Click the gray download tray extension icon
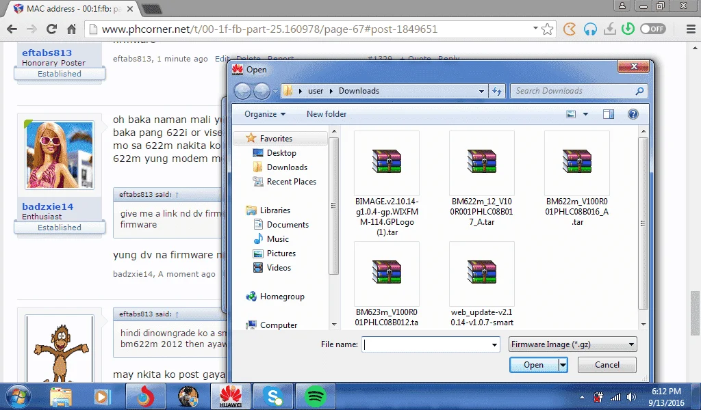 610,29
